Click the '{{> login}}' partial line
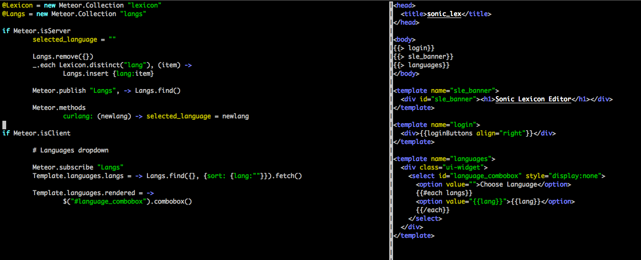 coord(414,48)
